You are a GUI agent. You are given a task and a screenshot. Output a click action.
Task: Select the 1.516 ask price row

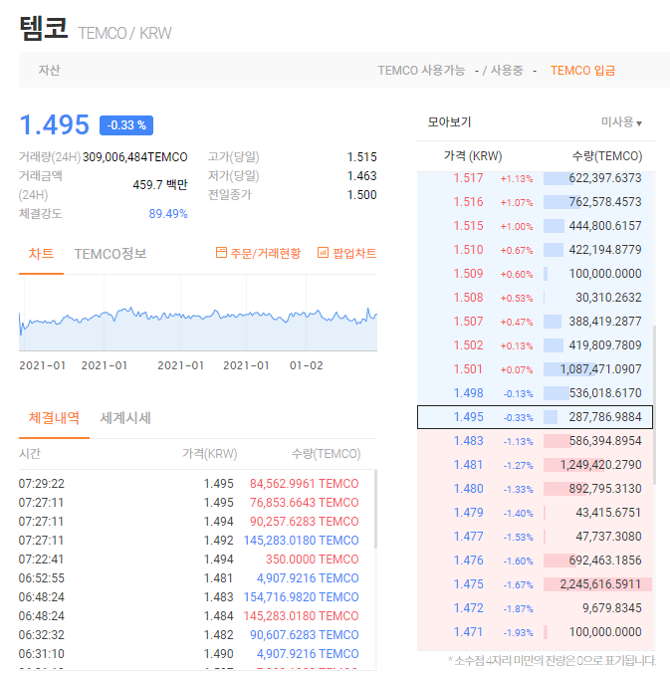point(535,202)
